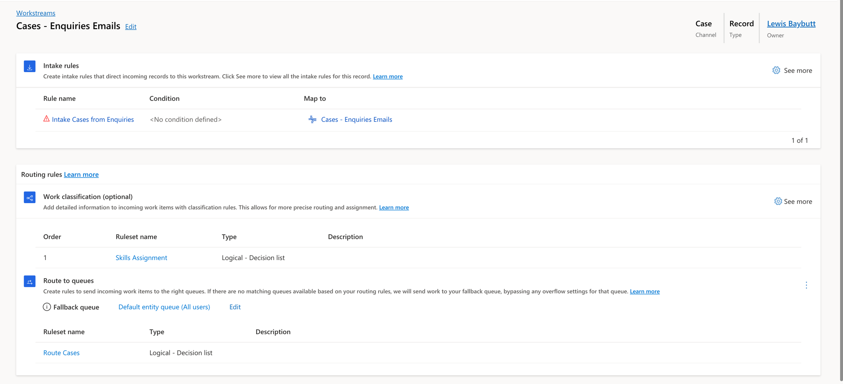Screen dimensions: 843x384
Task: Click the Condition column header
Action: (164, 98)
